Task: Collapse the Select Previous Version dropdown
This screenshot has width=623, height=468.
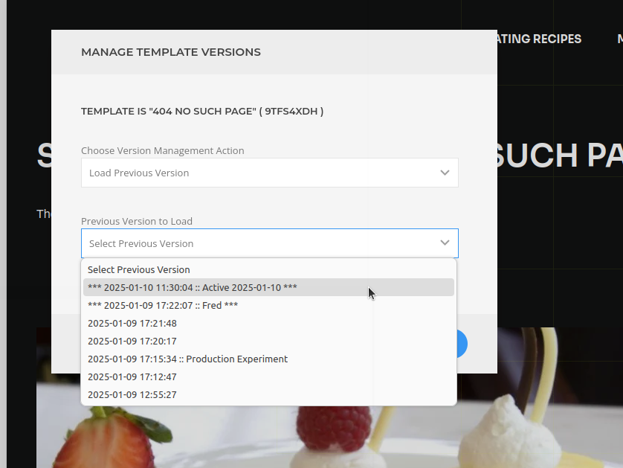Action: coord(269,243)
